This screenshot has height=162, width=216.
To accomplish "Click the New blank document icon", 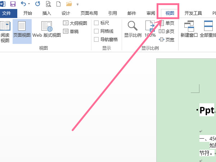I will click(58, 4).
